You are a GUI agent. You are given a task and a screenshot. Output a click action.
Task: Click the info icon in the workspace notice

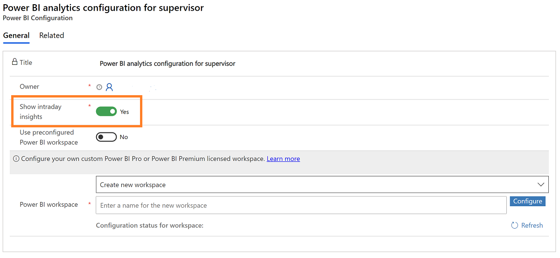pyautogui.click(x=16, y=159)
